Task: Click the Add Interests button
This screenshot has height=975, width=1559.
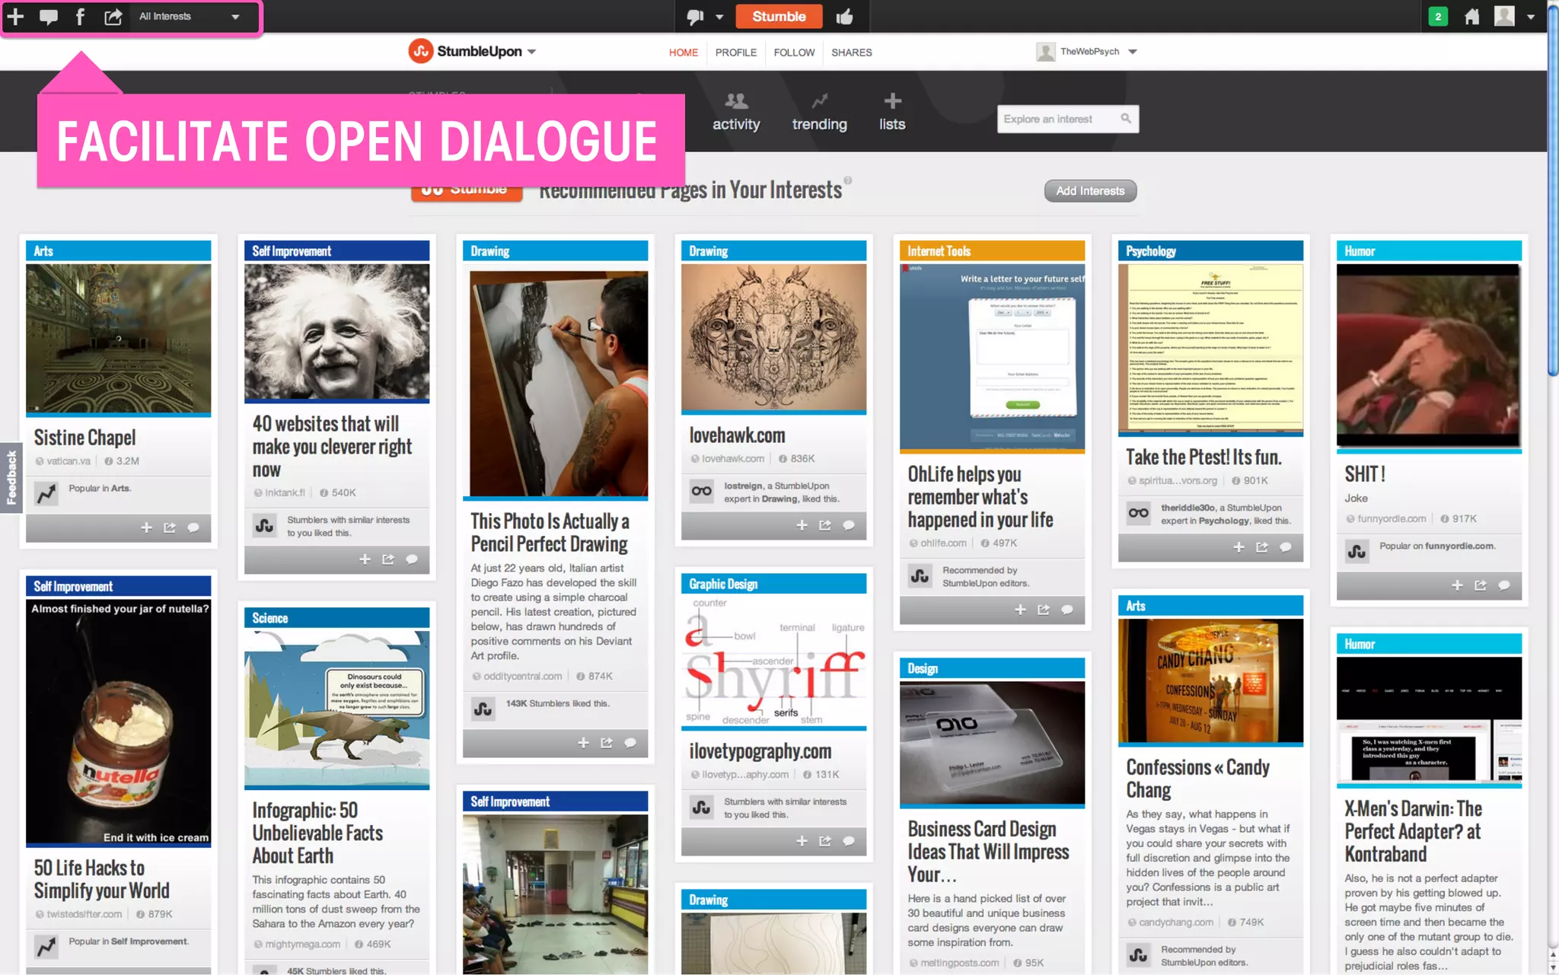Action: (x=1090, y=191)
